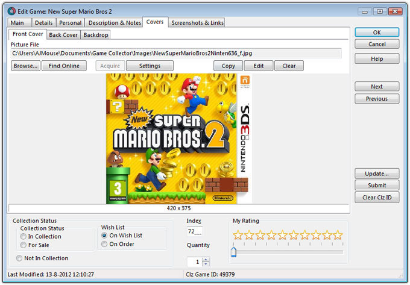
Task: Open the Details tab
Action: click(43, 23)
